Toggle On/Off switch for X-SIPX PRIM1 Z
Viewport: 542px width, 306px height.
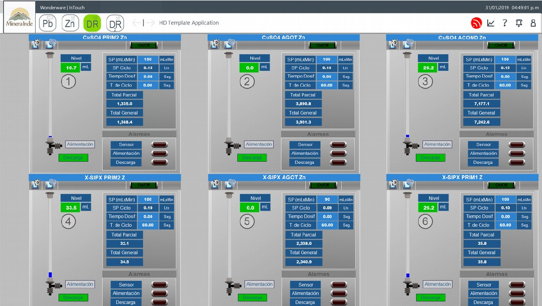click(501, 185)
